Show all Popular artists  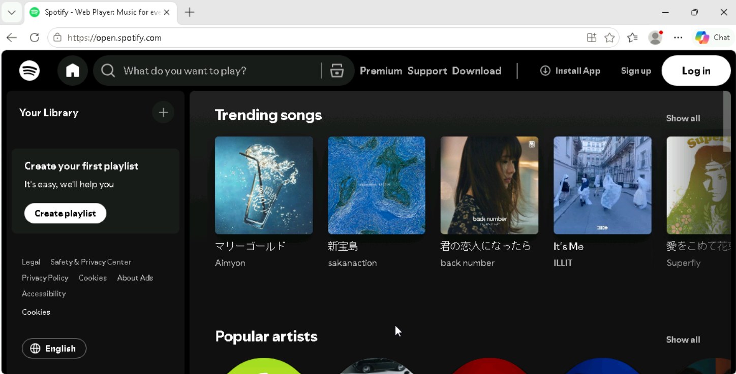(683, 339)
